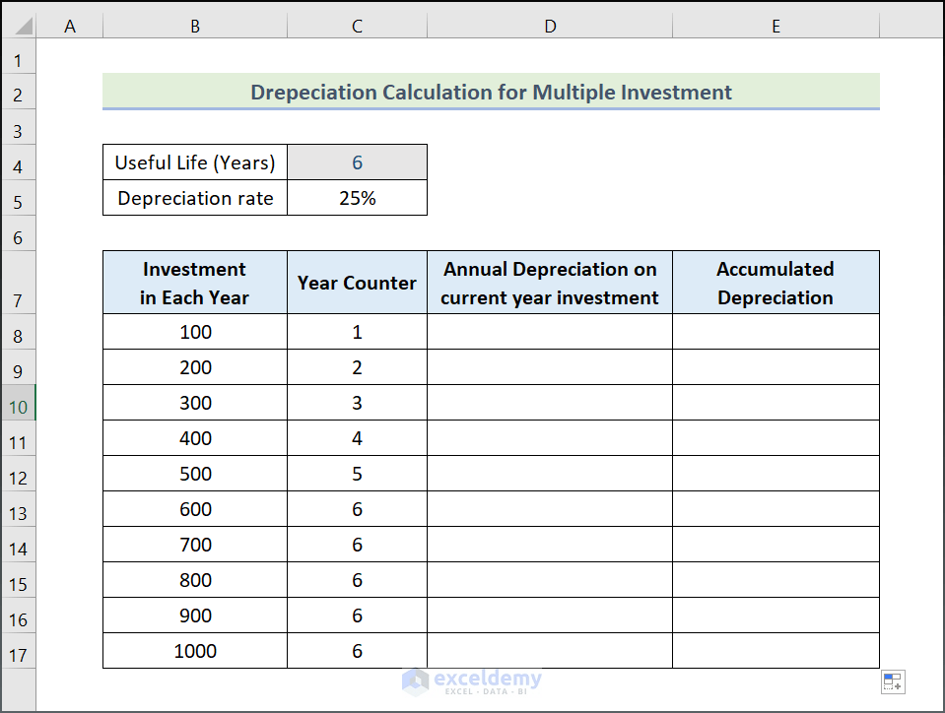The image size is (945, 713).
Task: Click the Year Counter header cell
Action: (x=356, y=282)
